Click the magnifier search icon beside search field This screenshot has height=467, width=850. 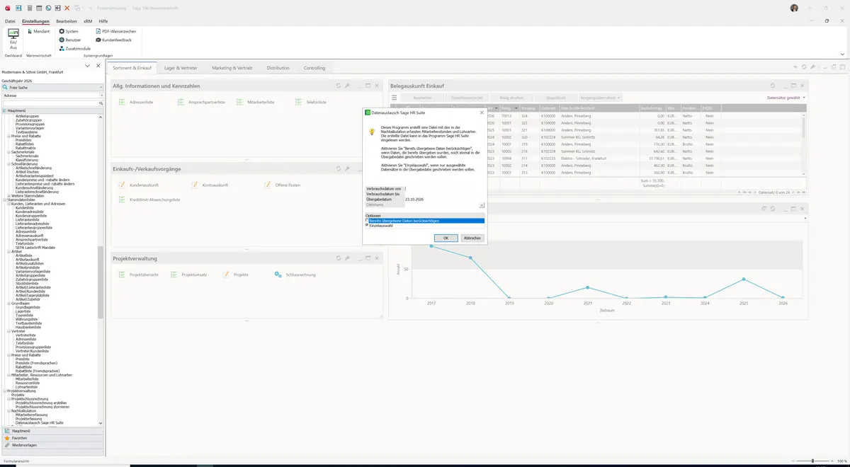point(100,103)
